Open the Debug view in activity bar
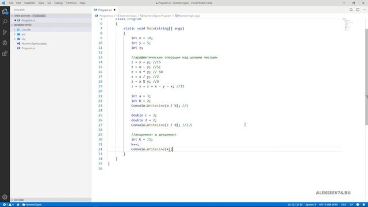368x207 pixels. point(5,43)
